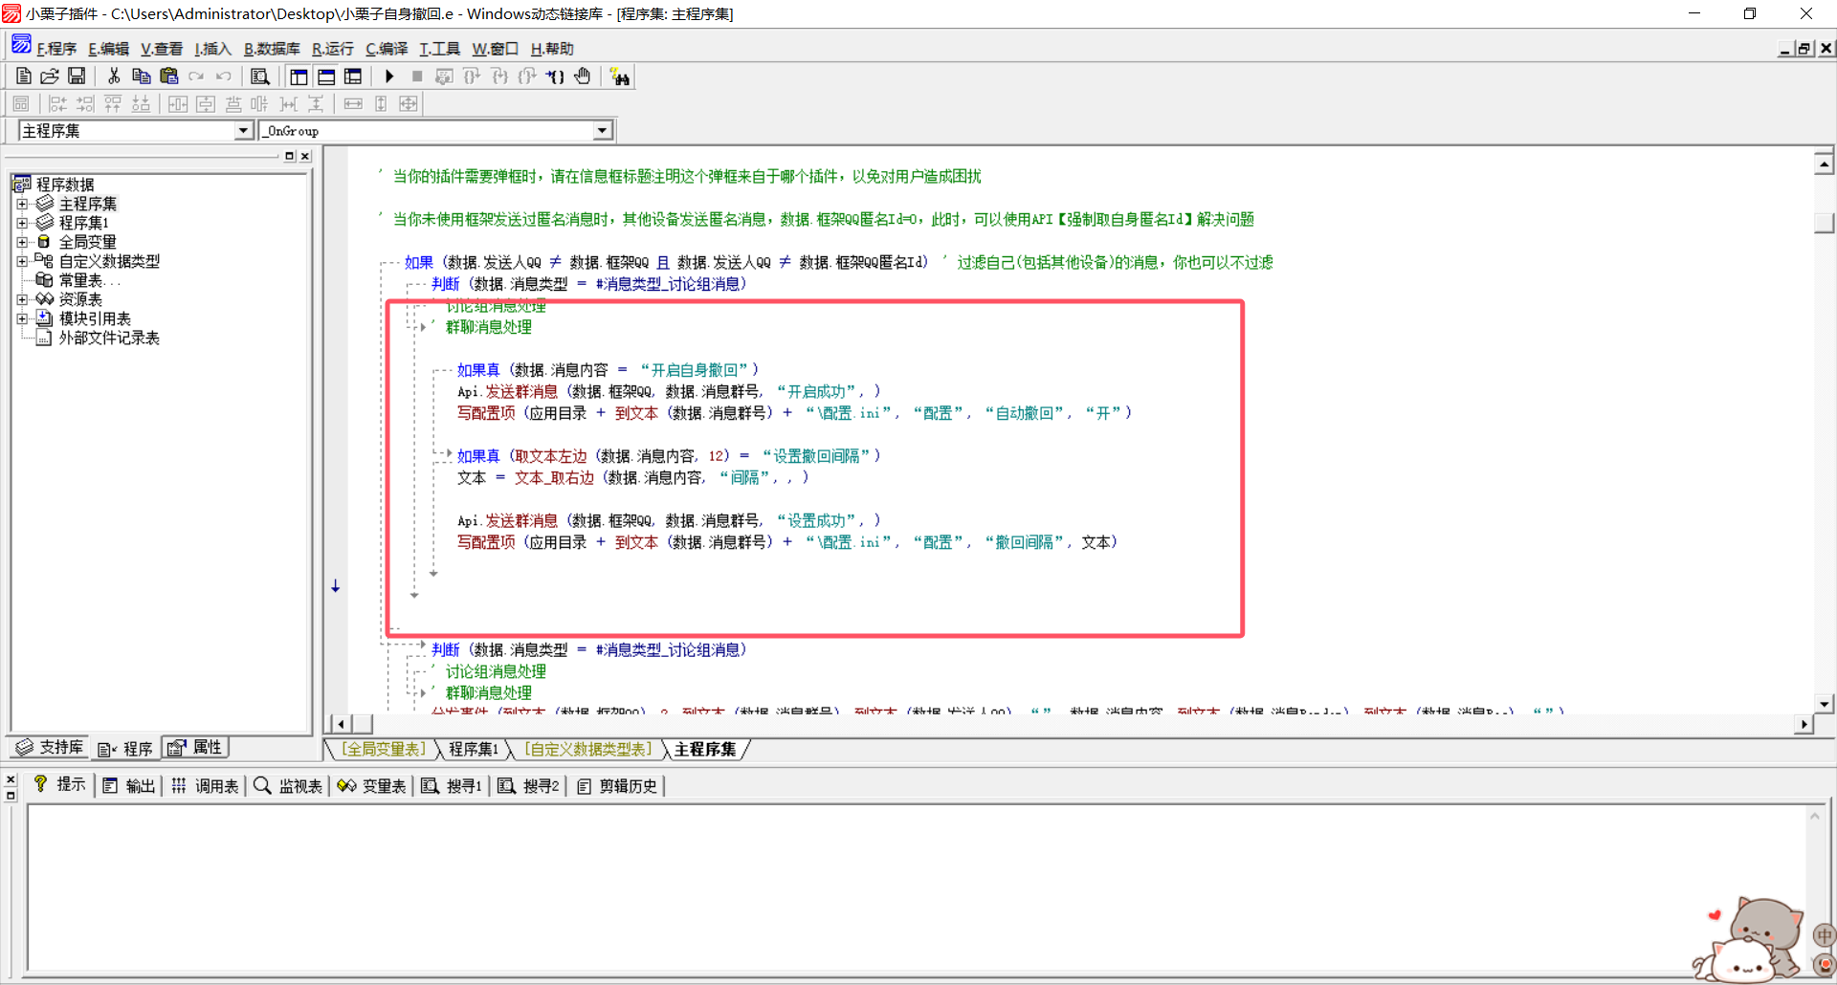The height and width of the screenshot is (985, 1837).
Task: Toggle the combined panels layout button
Action: [x=353, y=77]
